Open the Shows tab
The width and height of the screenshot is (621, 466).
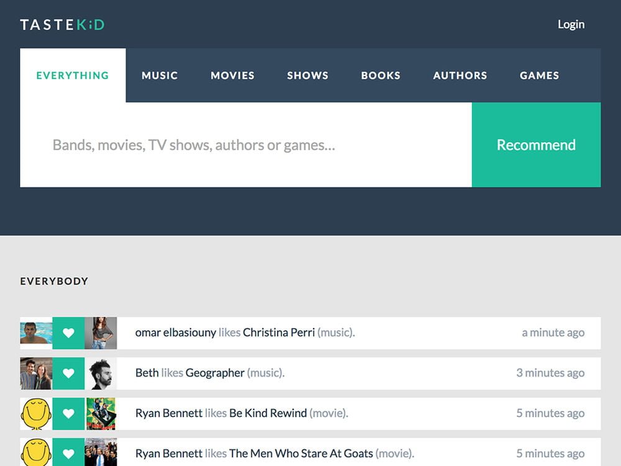click(x=307, y=75)
